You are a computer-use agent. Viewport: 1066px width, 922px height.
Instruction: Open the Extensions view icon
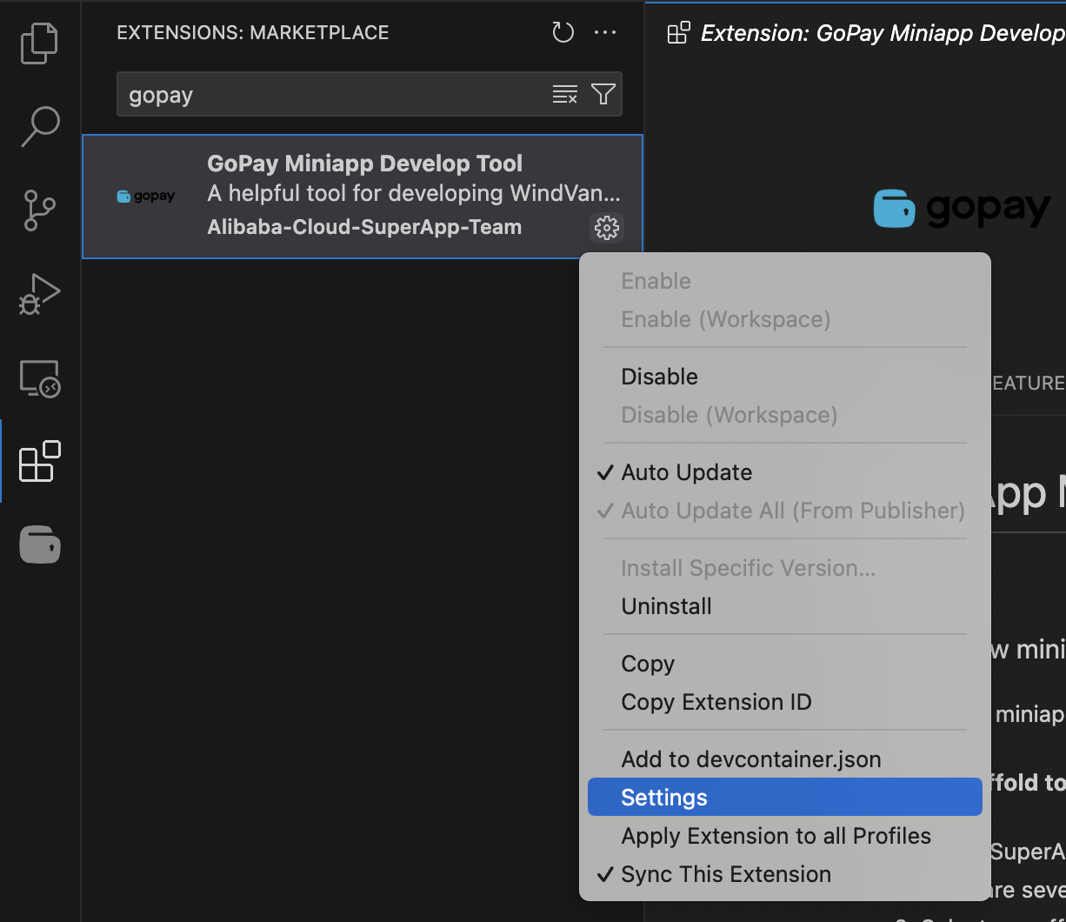point(39,461)
